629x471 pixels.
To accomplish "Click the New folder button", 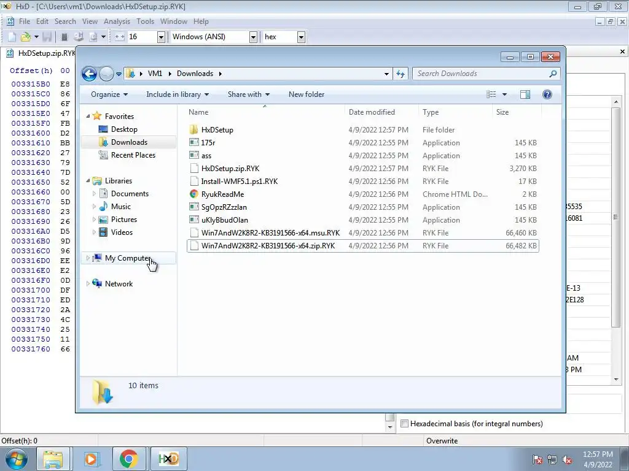I will click(307, 94).
